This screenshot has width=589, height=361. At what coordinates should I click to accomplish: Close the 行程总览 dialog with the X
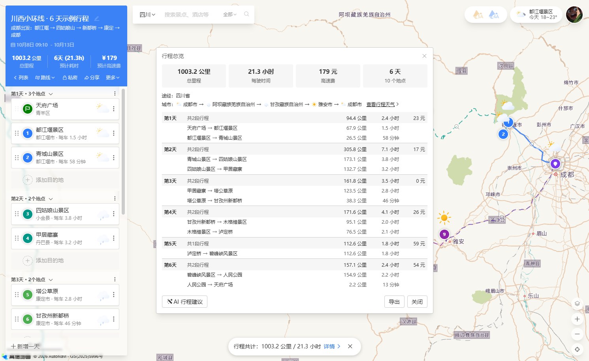[424, 56]
